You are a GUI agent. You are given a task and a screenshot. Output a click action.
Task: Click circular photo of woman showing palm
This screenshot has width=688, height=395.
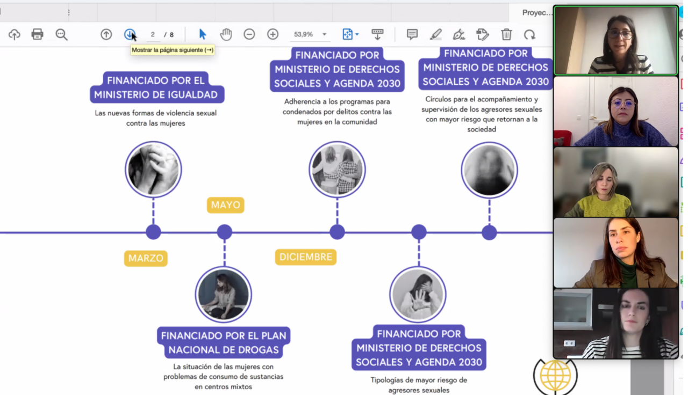click(x=418, y=295)
